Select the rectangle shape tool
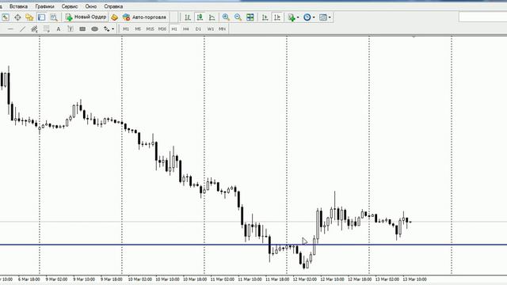The height and width of the screenshot is (285, 507). point(82,29)
